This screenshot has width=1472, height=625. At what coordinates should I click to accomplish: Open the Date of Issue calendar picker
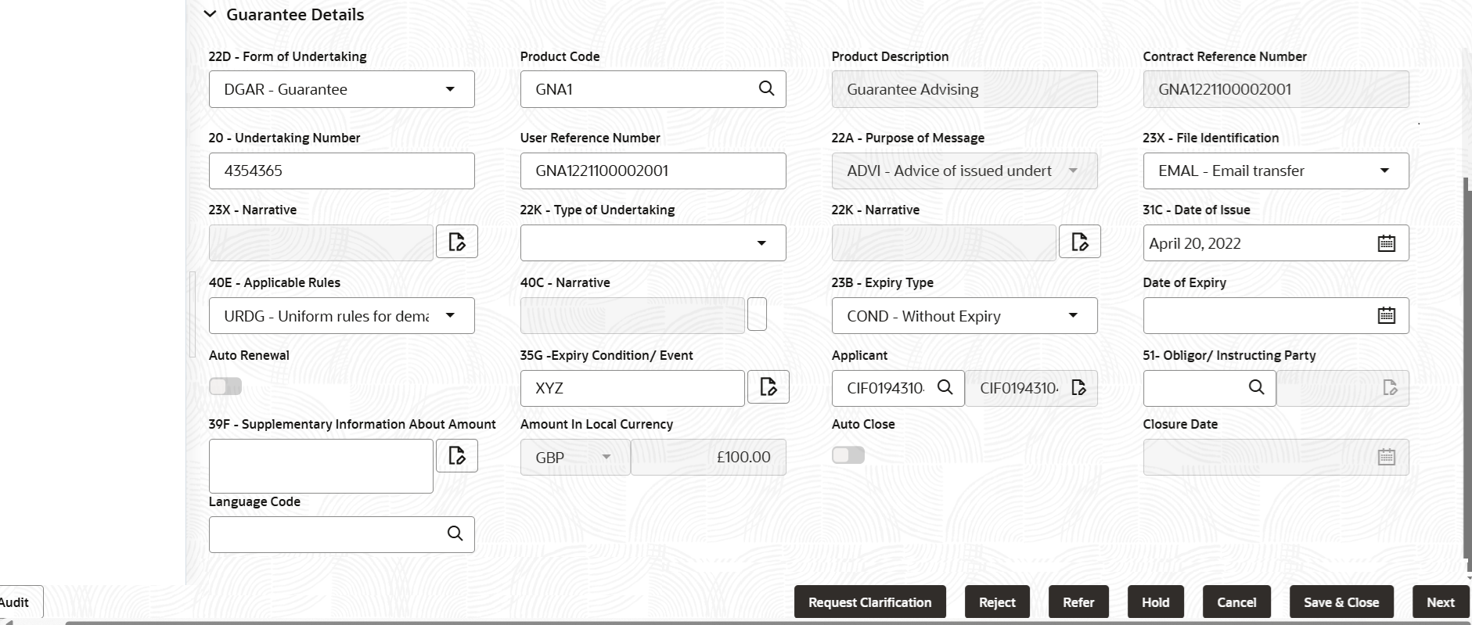[x=1386, y=243]
